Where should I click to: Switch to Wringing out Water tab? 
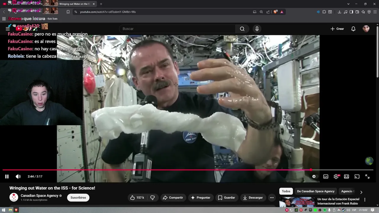point(74,4)
